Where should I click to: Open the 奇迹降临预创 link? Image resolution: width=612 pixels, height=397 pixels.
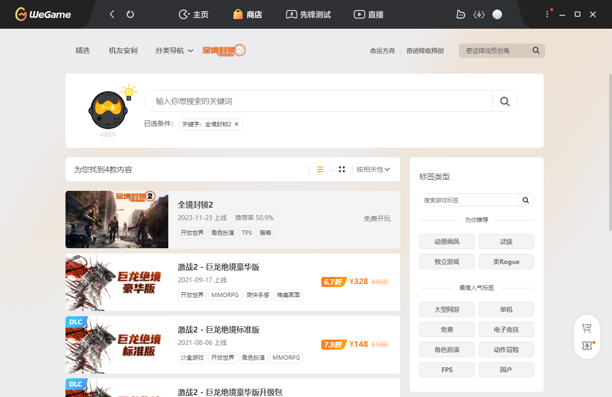(x=425, y=51)
